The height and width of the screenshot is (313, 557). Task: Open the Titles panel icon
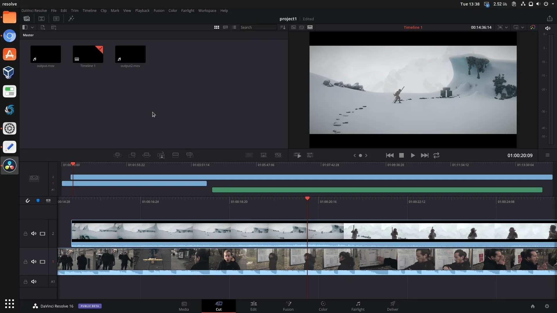(x=56, y=19)
